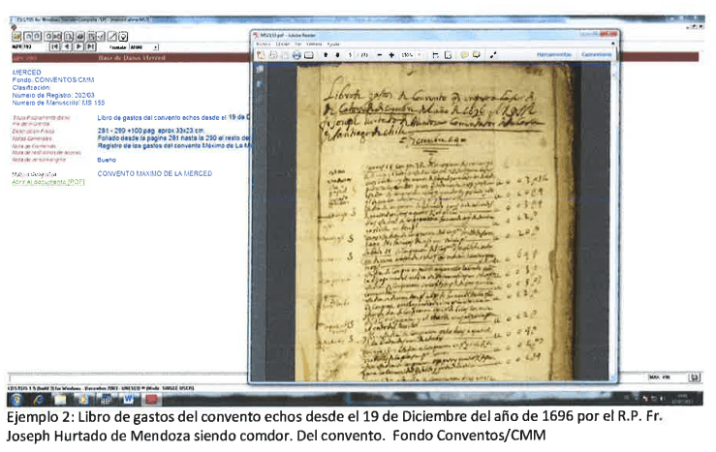Open the Ver menu in Adobe Reader
Viewport: 716px width, 452px height.
(x=297, y=45)
